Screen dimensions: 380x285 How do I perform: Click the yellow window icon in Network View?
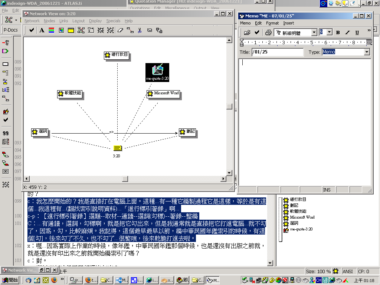(71, 30)
